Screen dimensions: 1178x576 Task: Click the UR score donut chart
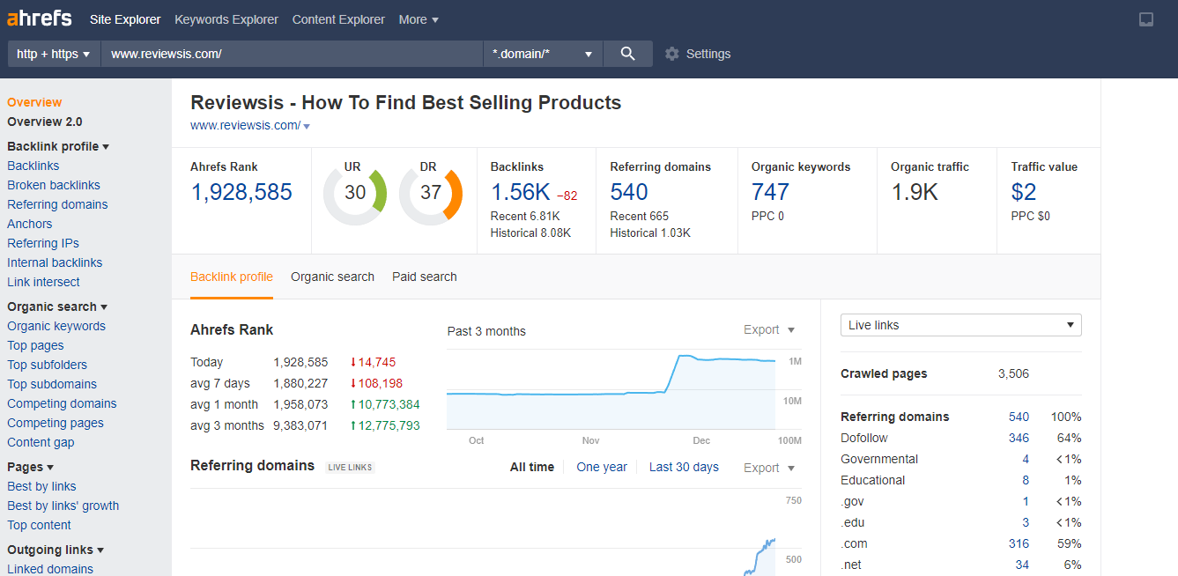point(355,193)
